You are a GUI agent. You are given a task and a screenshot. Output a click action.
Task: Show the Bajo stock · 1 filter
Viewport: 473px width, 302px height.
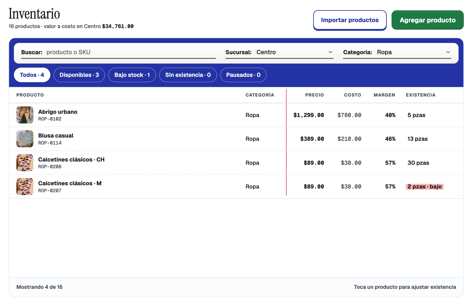[132, 75]
